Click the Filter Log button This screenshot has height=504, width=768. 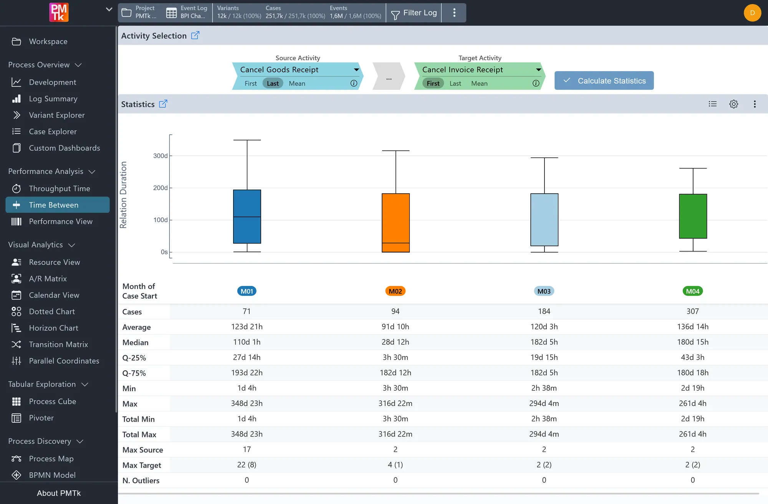pyautogui.click(x=414, y=13)
